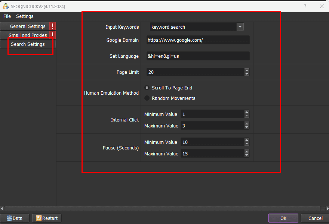329x224 pixels.
Task: Decrease Pause Minimum Value seconds
Action: (x=247, y=144)
